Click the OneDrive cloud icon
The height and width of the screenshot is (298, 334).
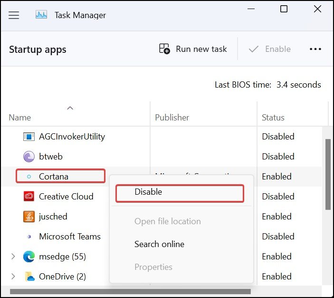29,277
